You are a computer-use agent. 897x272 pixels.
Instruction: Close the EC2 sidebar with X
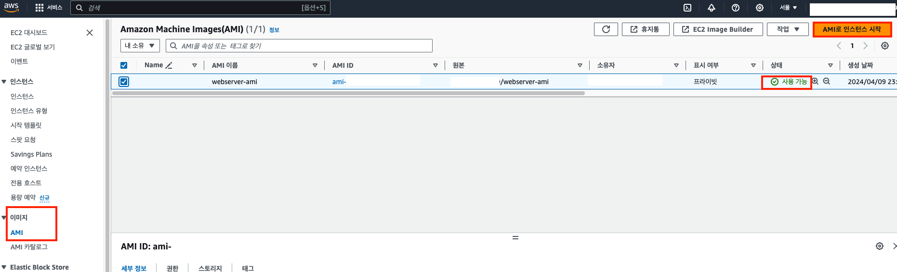(x=90, y=33)
